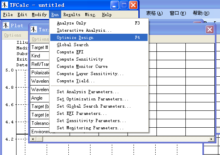Click the Polarization row header
Viewport: 220px width, 155px height.
pyautogui.click(x=40, y=73)
